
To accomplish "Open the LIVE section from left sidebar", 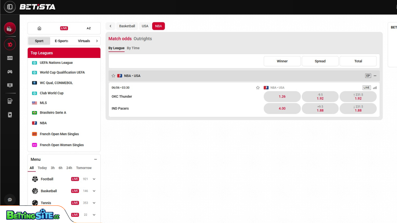I will 10,58.
